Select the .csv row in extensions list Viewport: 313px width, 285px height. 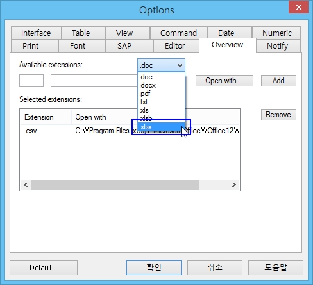click(130, 131)
